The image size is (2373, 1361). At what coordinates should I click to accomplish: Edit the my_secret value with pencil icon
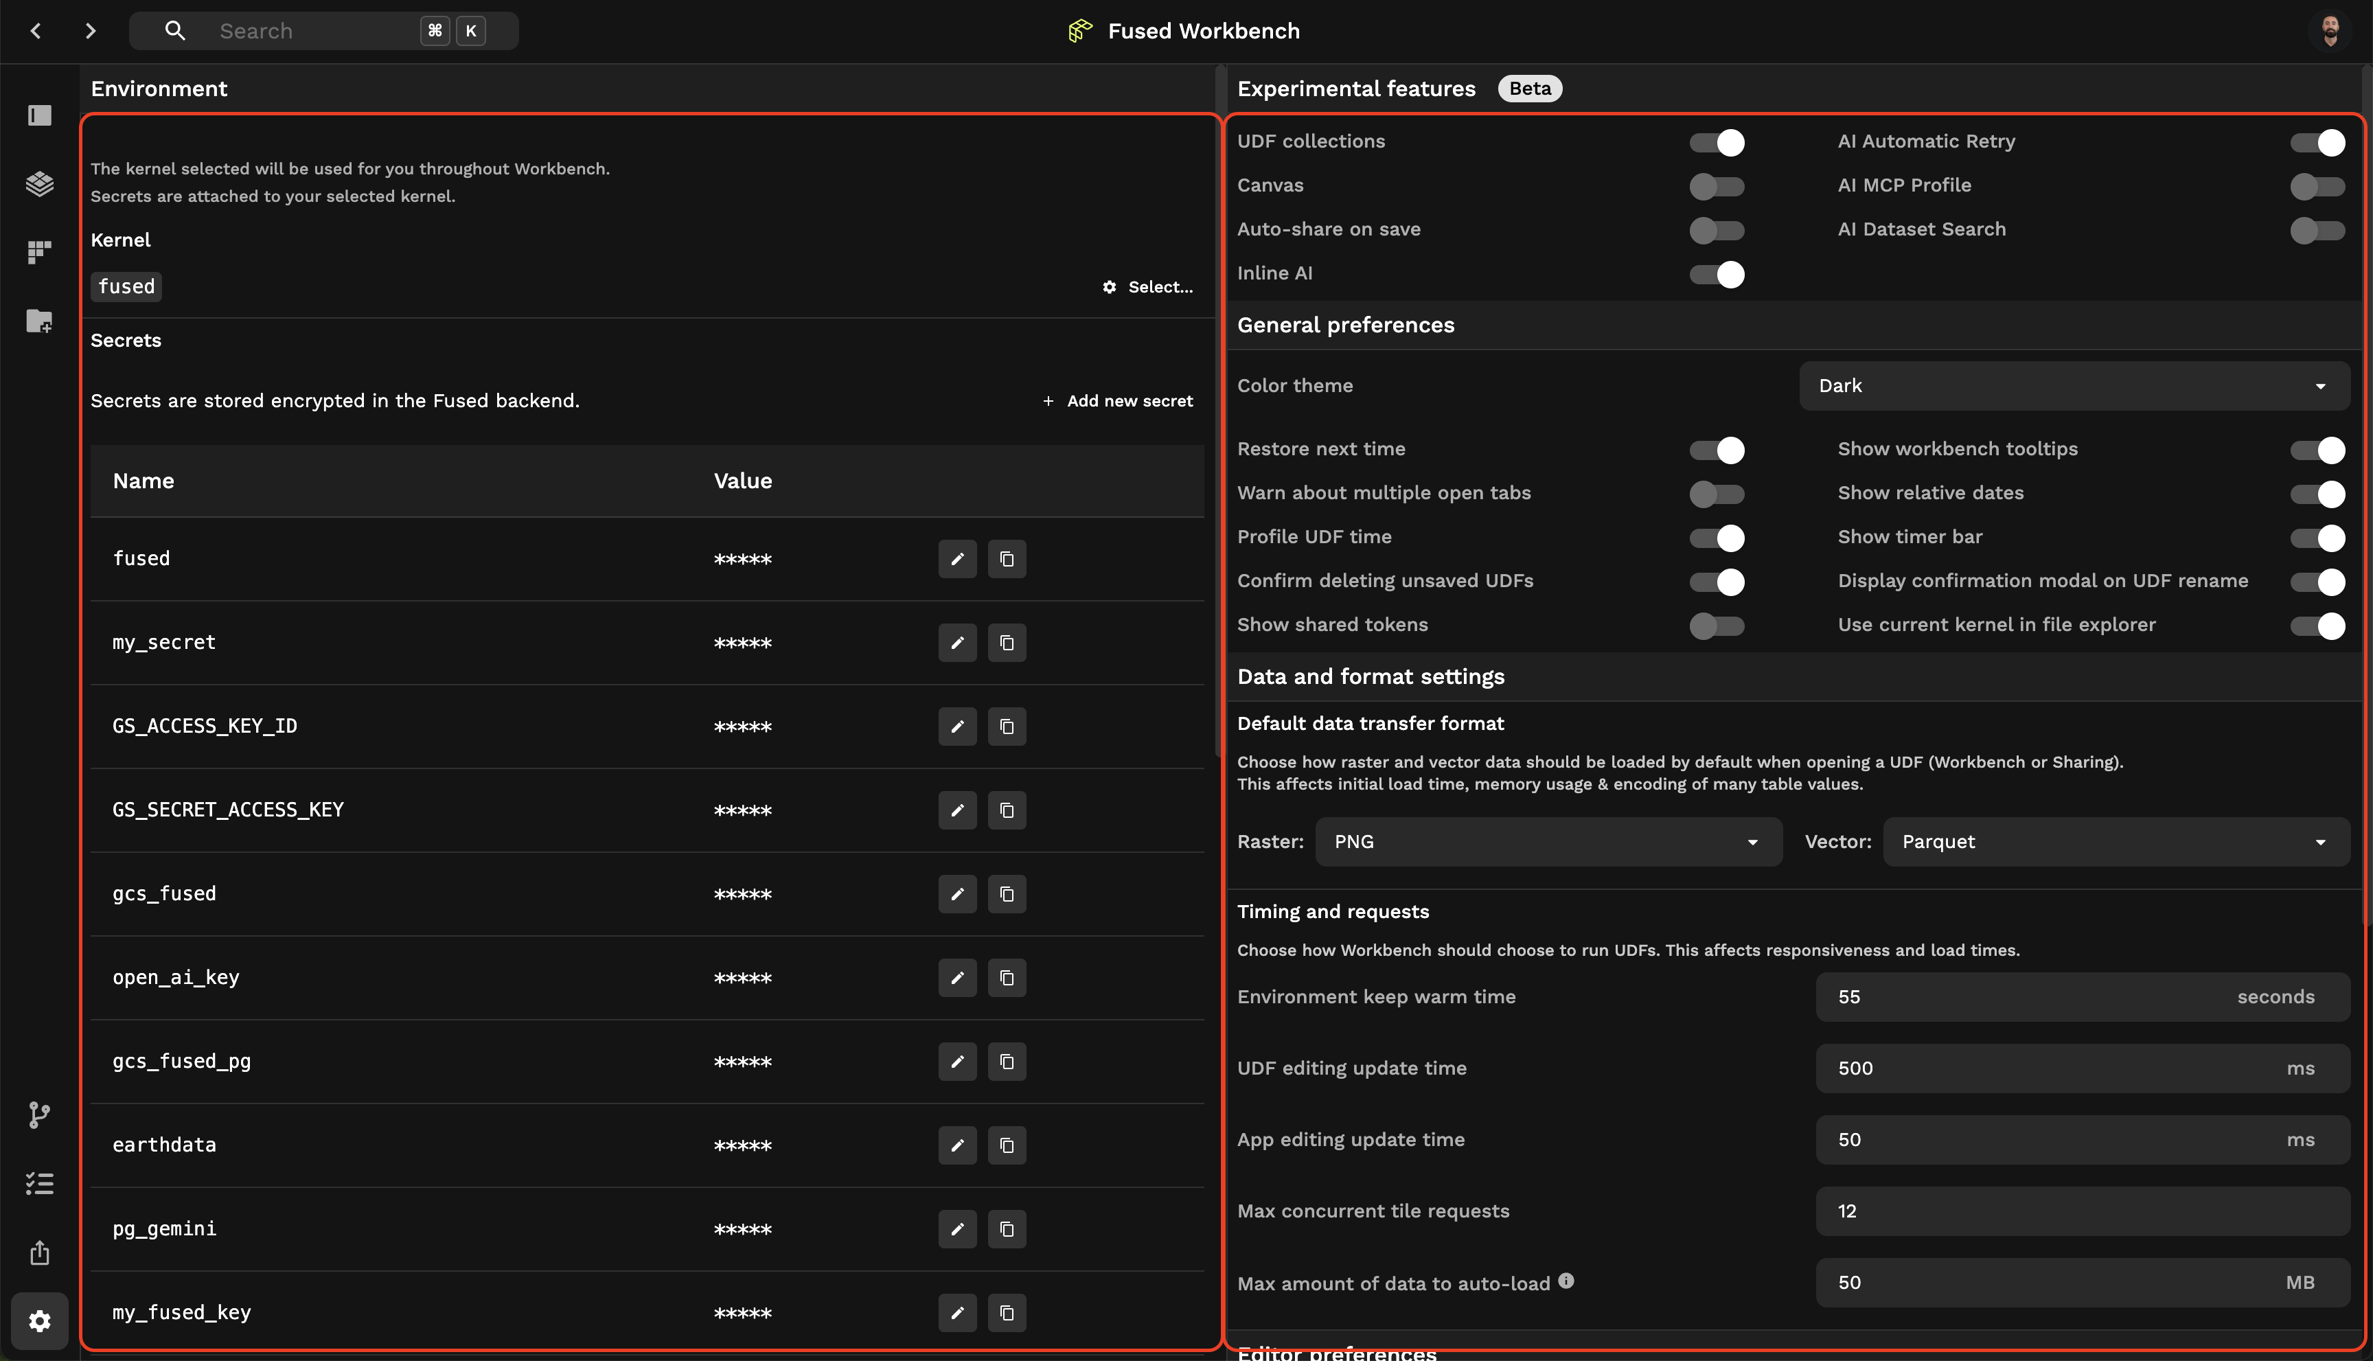point(957,643)
